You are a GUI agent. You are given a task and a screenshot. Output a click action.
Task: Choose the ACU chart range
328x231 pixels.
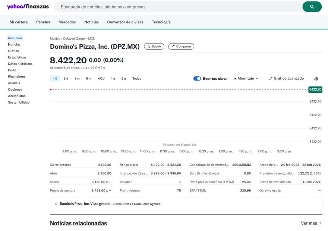[x=101, y=79]
